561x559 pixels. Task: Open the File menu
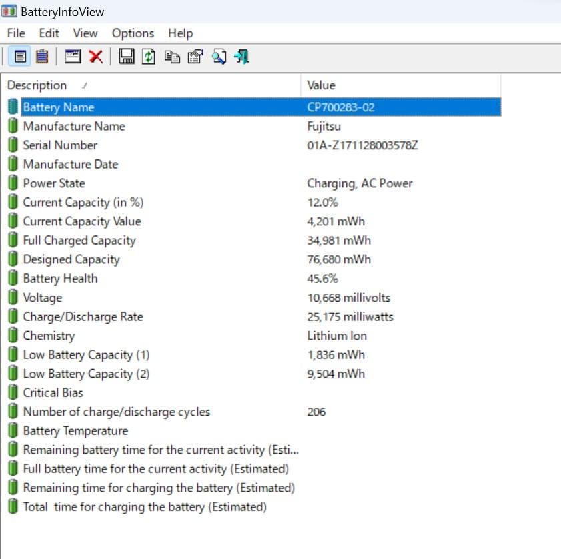point(16,33)
